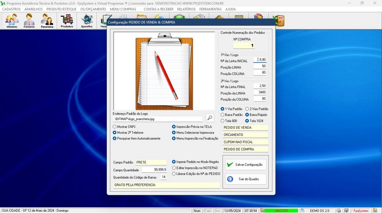382x214 pixels.
Task: Click the Nº da Linha FINAL field
Action: (260, 86)
